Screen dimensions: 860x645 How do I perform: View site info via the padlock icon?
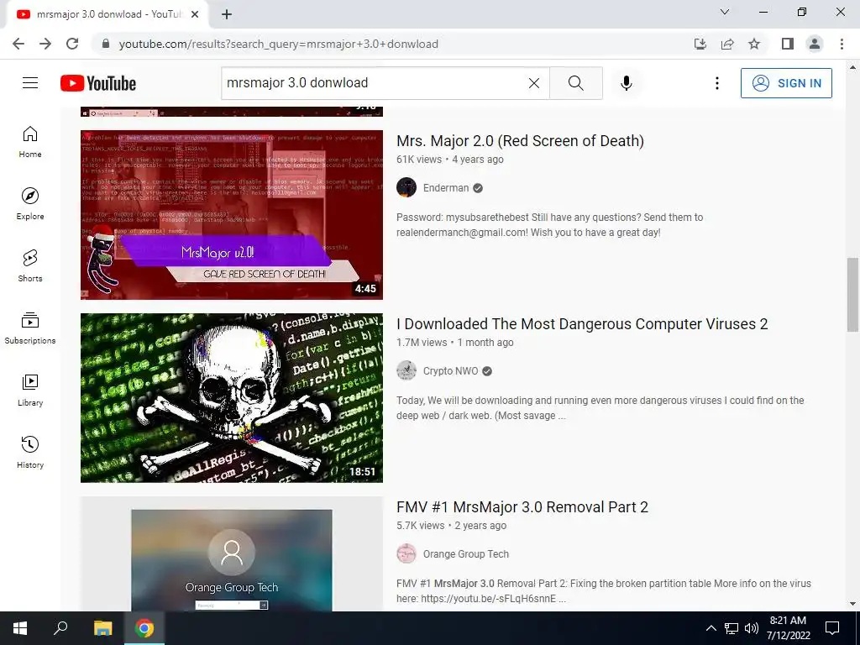106,44
